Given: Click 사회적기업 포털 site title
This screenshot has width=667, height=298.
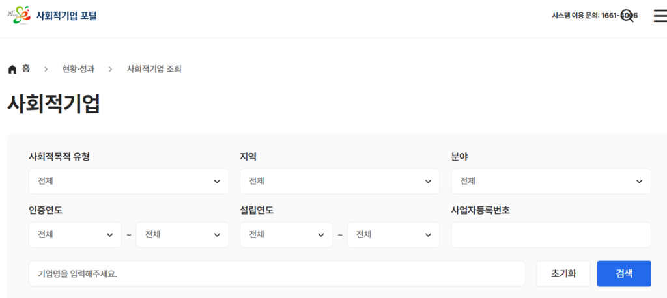Looking at the screenshot, I should click(x=66, y=16).
